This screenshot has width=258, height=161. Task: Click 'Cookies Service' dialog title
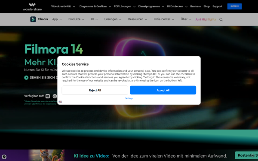(x=75, y=64)
